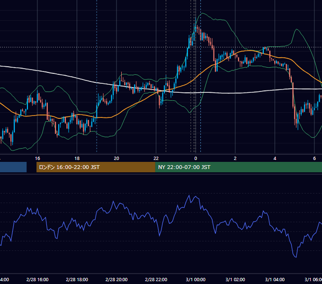Click the 22 hour label on chart axis
This screenshot has width=322, height=284.
(156, 159)
